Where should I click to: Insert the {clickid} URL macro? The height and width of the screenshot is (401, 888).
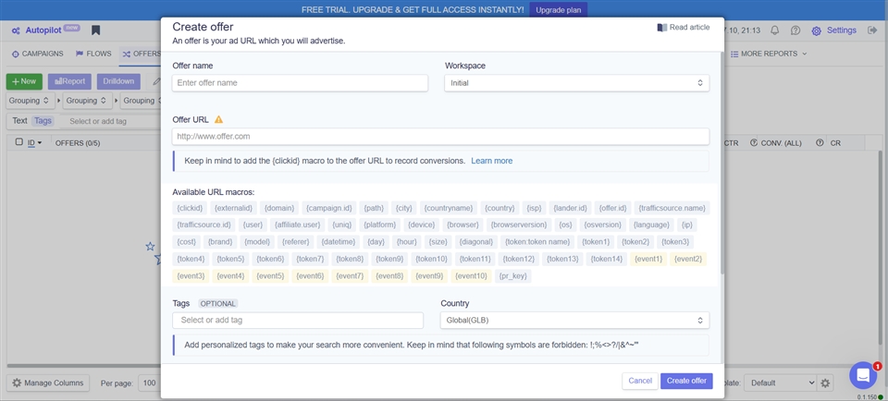pyautogui.click(x=190, y=208)
